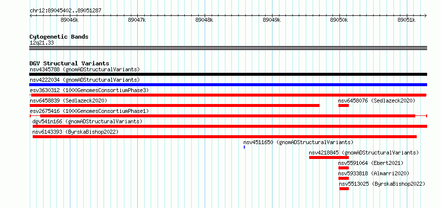The width and height of the screenshot is (441, 208).
Task: Click the red nsv6143393 variant bar
Action: (x=224, y=137)
